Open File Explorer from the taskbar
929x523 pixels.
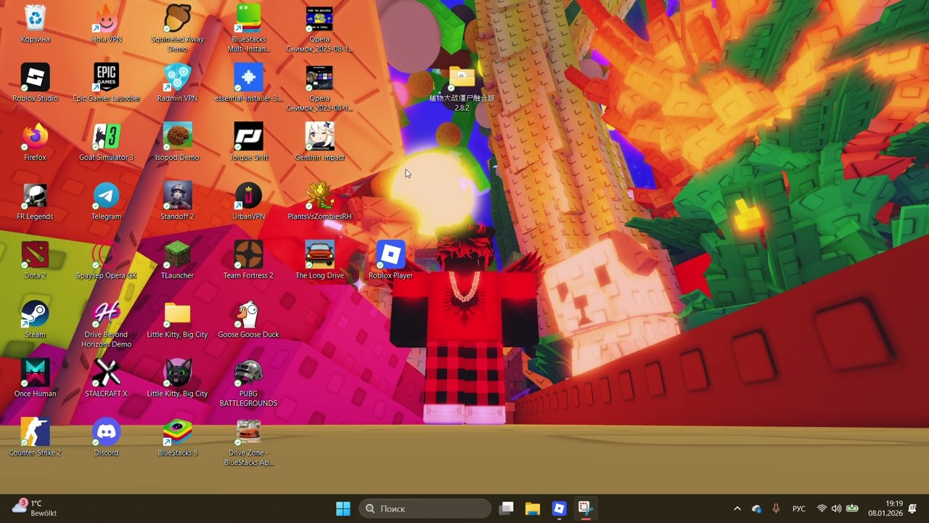[533, 508]
